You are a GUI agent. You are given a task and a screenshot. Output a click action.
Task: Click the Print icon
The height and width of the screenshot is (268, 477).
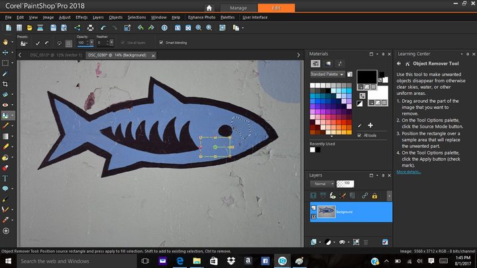click(90, 28)
